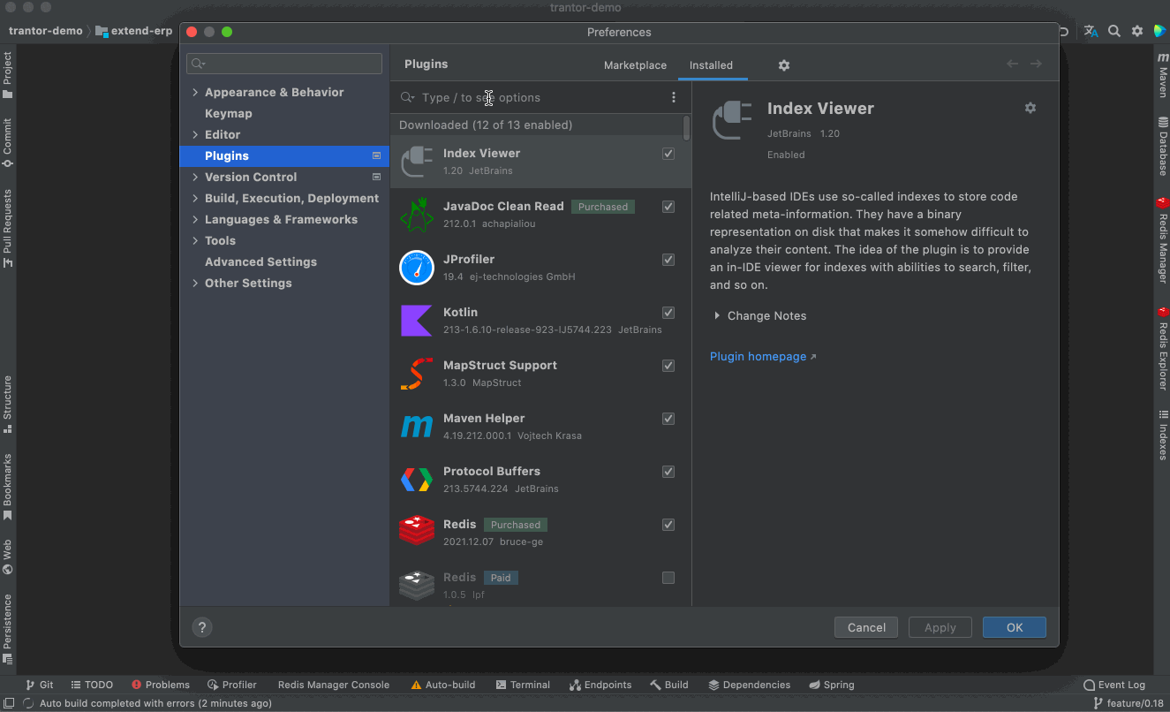
Task: Uncheck the JavaDoc Clean Read plugin
Action: coord(668,207)
